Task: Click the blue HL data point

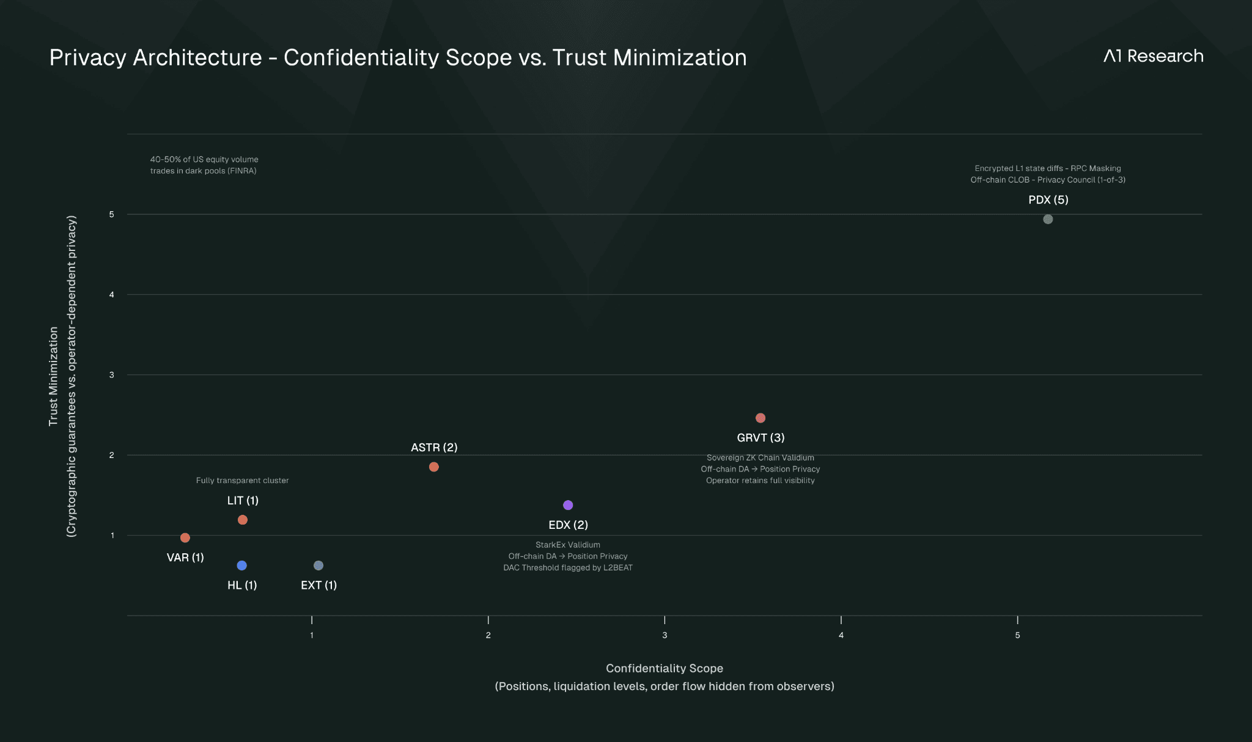Action: [242, 566]
